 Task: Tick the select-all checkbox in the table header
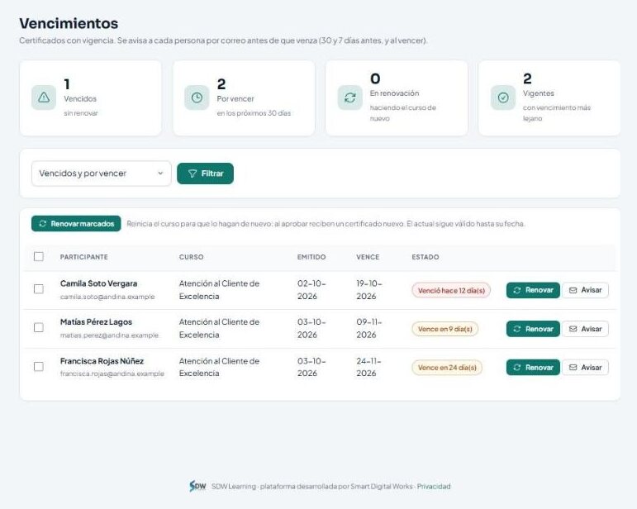point(39,256)
